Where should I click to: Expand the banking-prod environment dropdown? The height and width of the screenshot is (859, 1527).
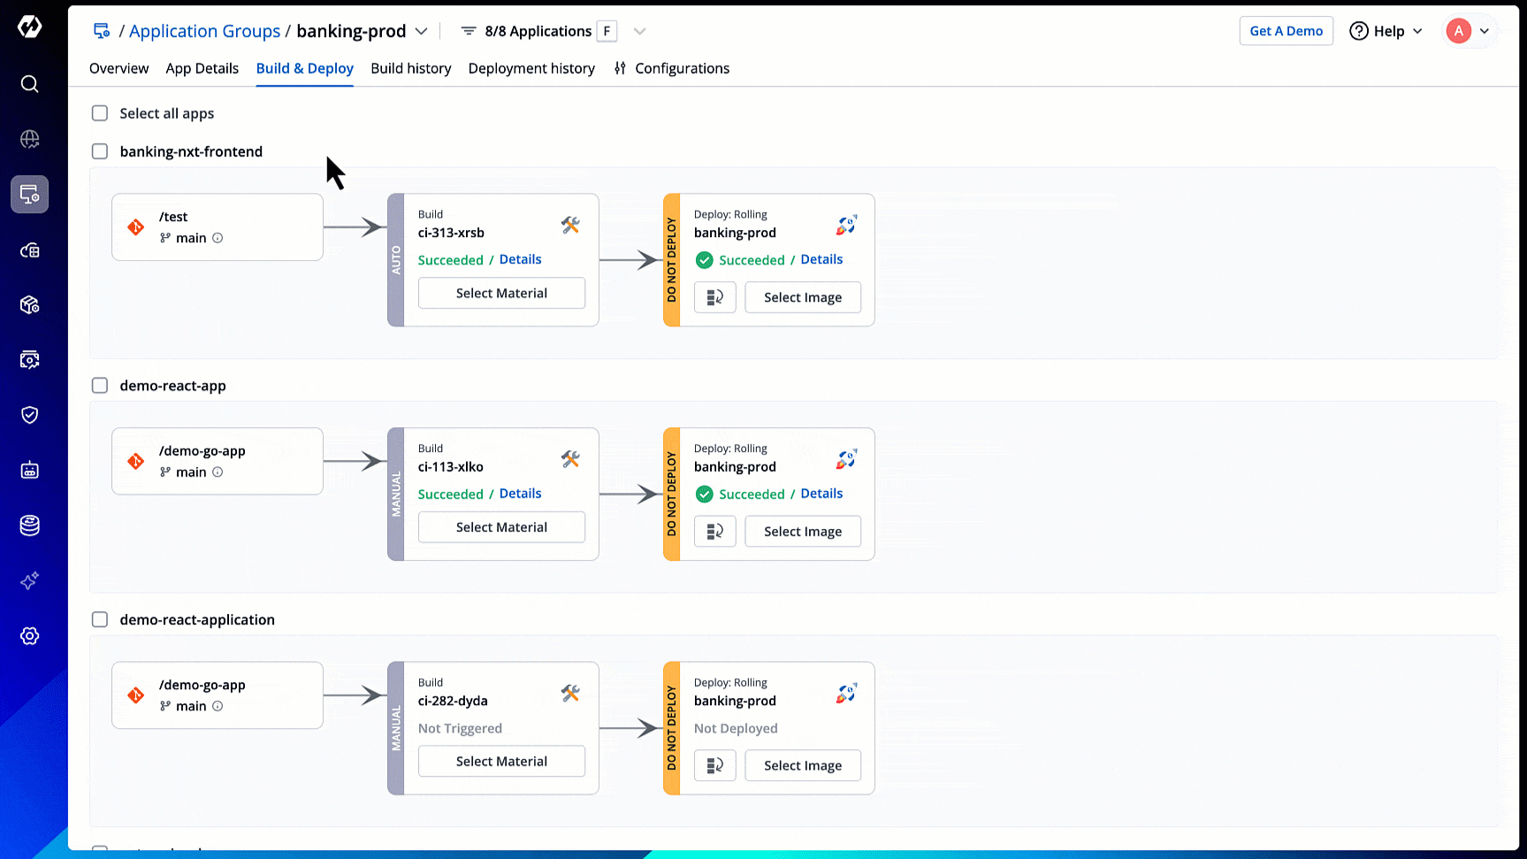click(422, 31)
